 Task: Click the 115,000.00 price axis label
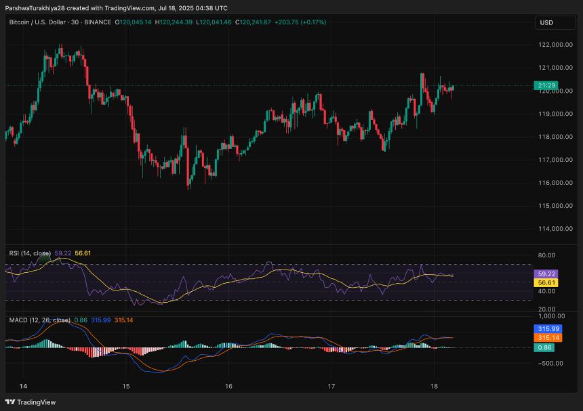(555, 206)
